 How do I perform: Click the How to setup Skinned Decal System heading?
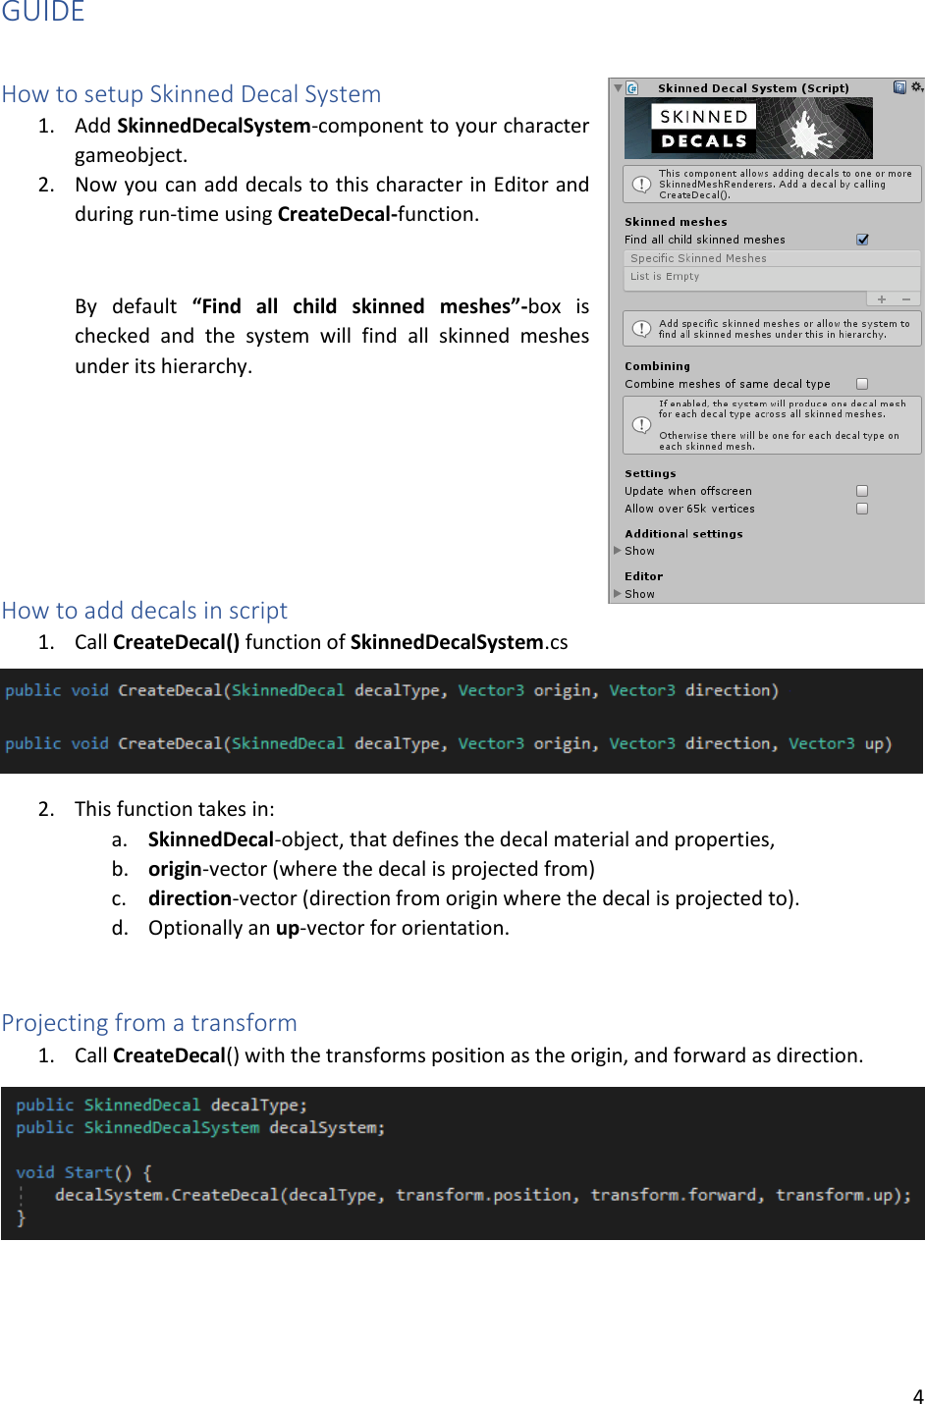(191, 94)
